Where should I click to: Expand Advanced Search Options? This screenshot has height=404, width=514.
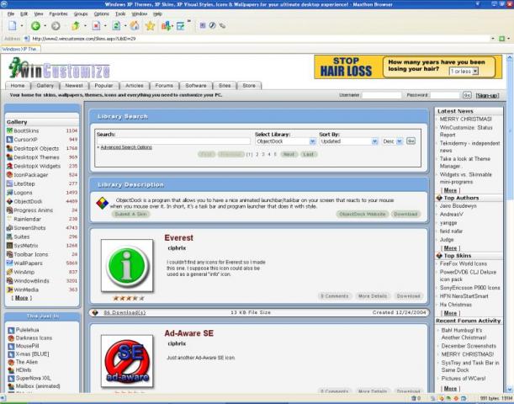pos(126,147)
